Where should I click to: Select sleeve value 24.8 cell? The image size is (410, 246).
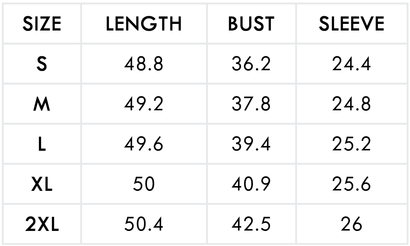coord(351,104)
